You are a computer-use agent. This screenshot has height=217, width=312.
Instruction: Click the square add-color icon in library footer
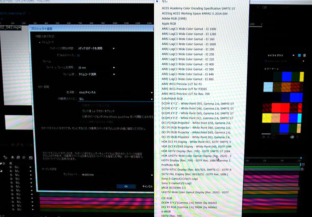[274, 137]
